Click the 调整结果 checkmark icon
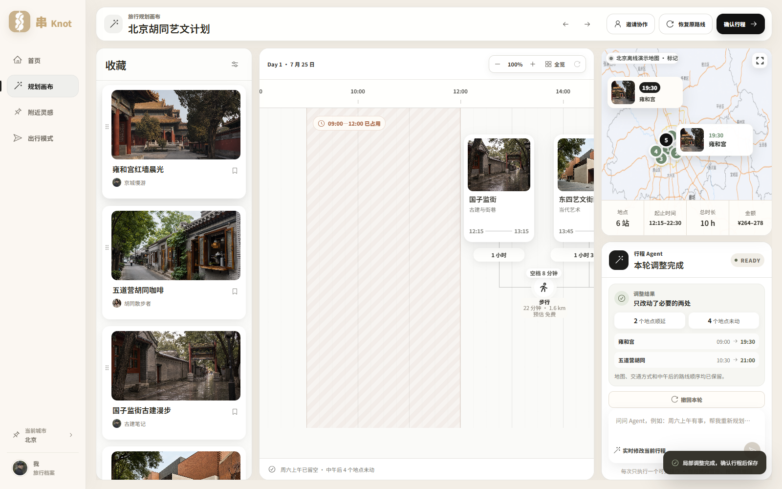782x489 pixels. 622,298
